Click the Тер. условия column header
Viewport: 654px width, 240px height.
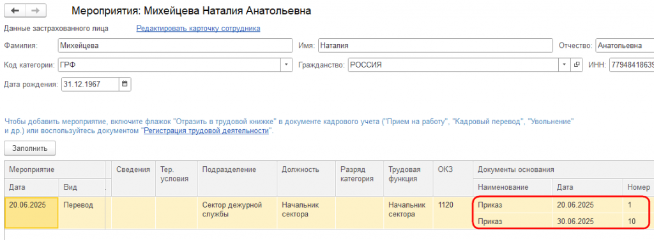(176, 179)
